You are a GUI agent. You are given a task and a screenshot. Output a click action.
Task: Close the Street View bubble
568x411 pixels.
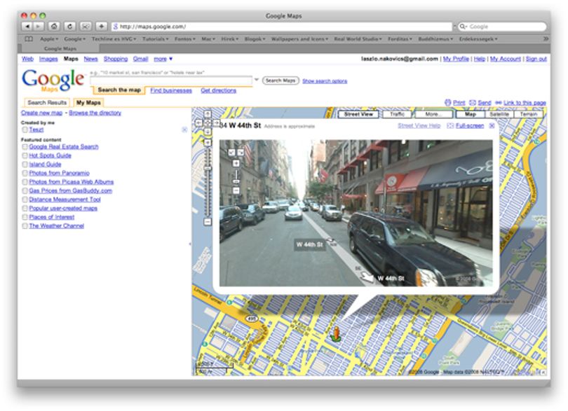point(492,125)
